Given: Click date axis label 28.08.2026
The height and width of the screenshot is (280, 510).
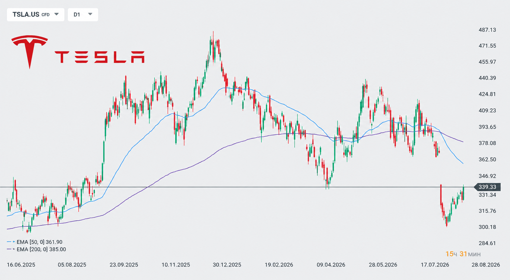Looking at the screenshot, I should click(486, 265).
